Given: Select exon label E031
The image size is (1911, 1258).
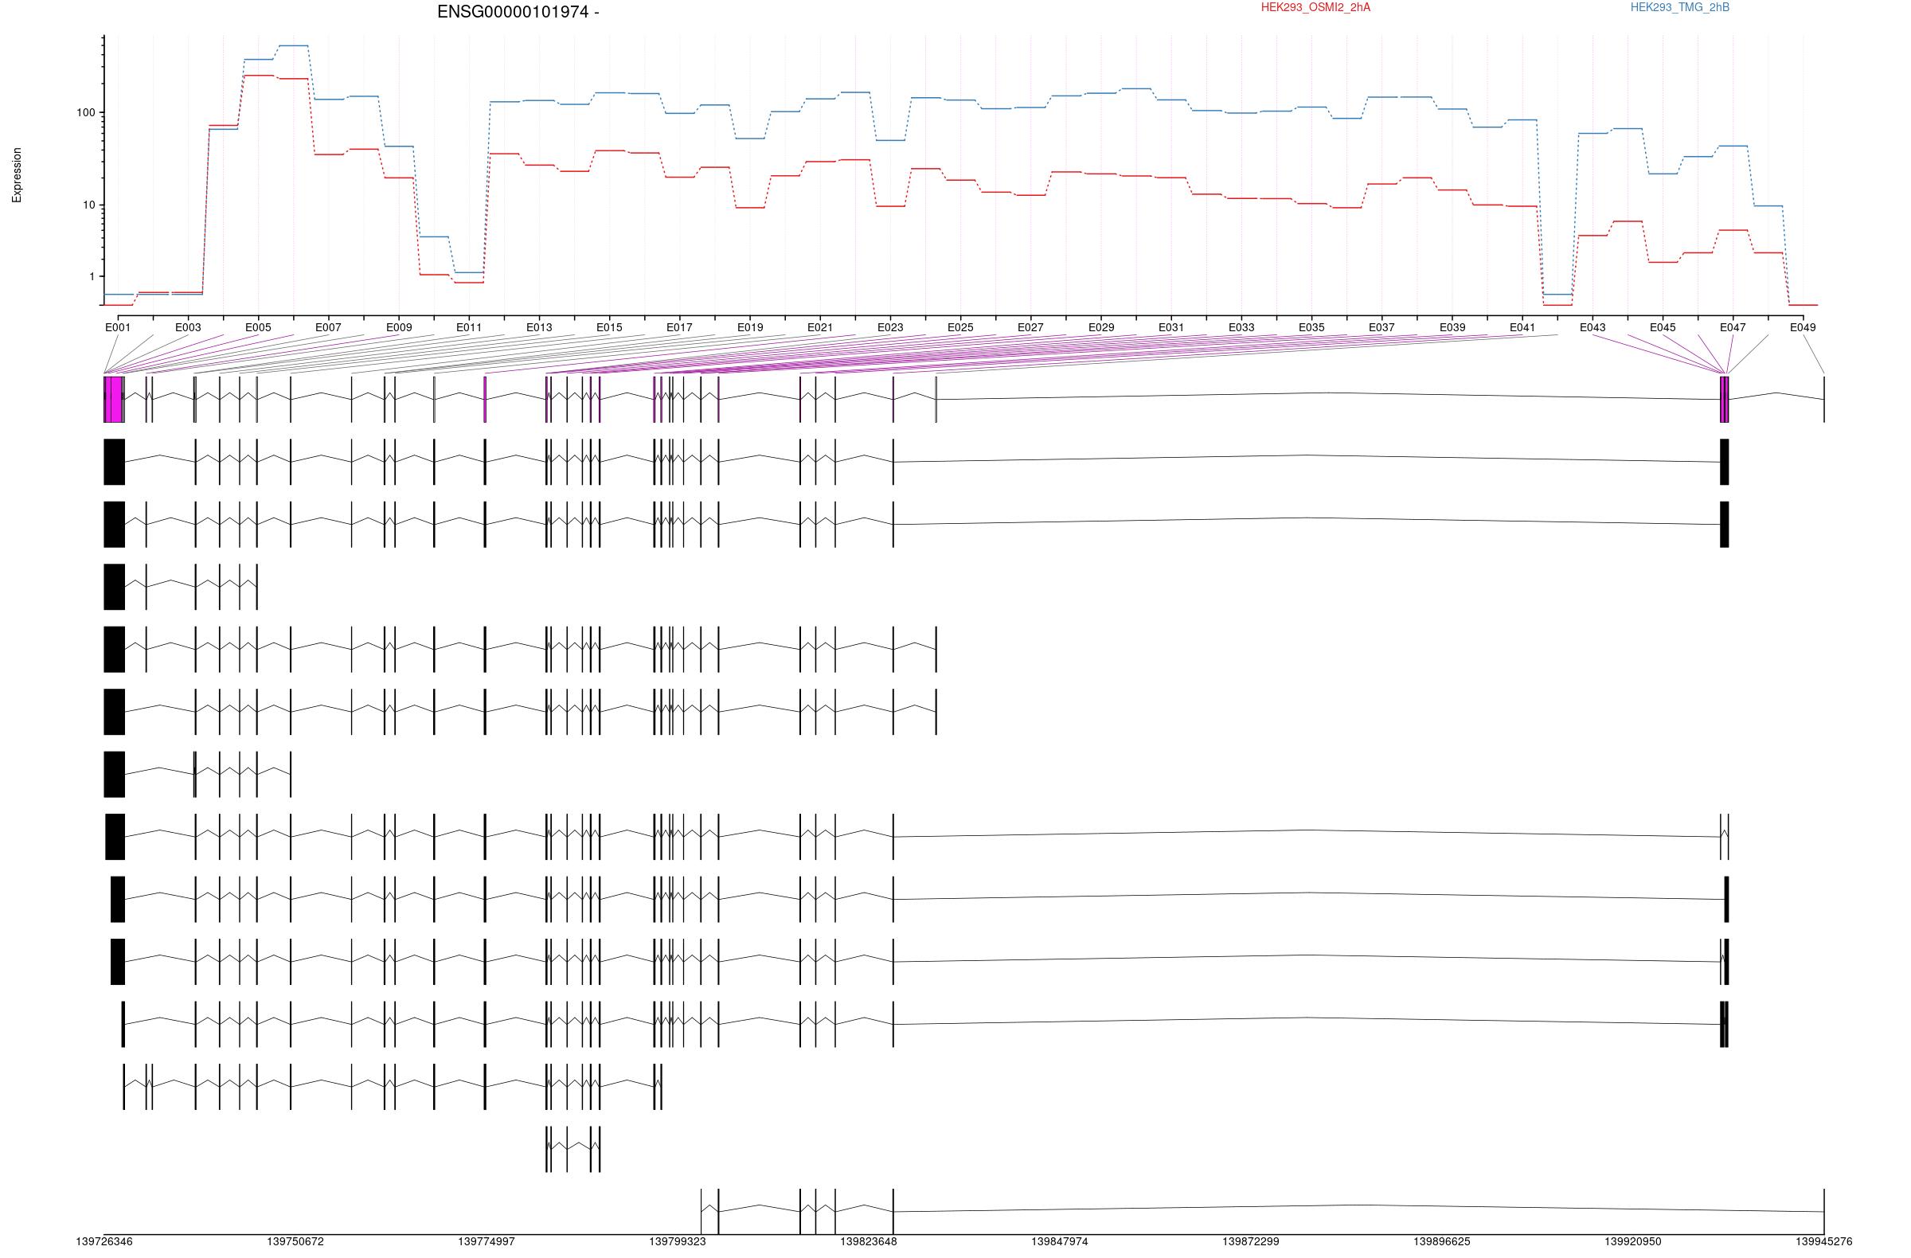Looking at the screenshot, I should coord(1171,327).
